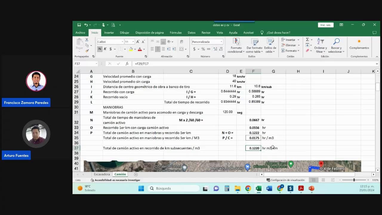
Task: Open Formato condicional in Estilos group
Action: click(x=236, y=46)
